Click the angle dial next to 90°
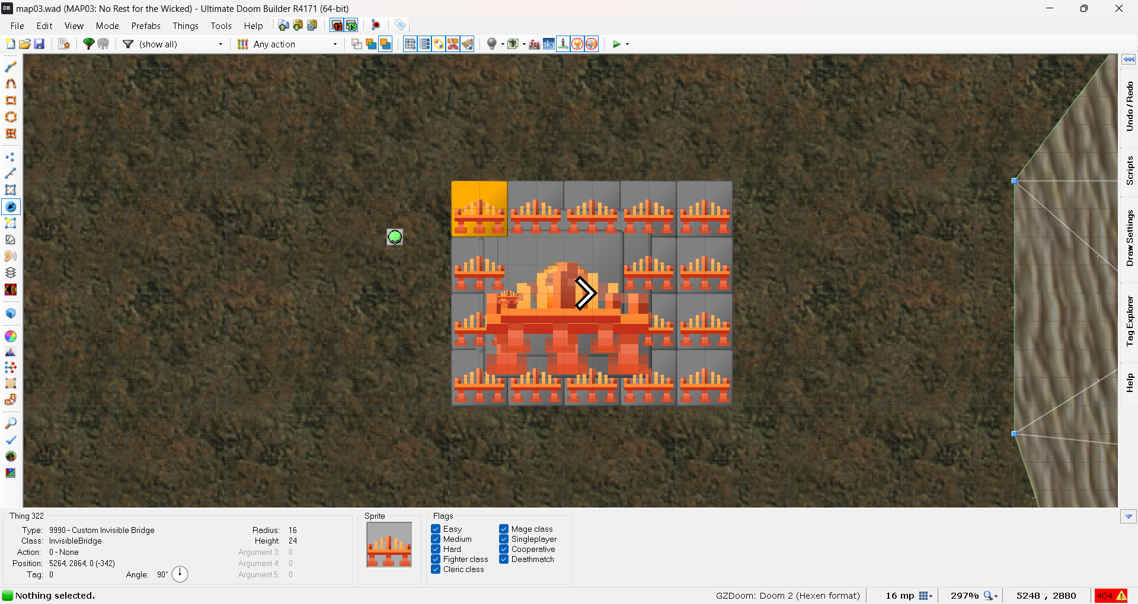Screen dimensions: 1138x604 coord(180,574)
